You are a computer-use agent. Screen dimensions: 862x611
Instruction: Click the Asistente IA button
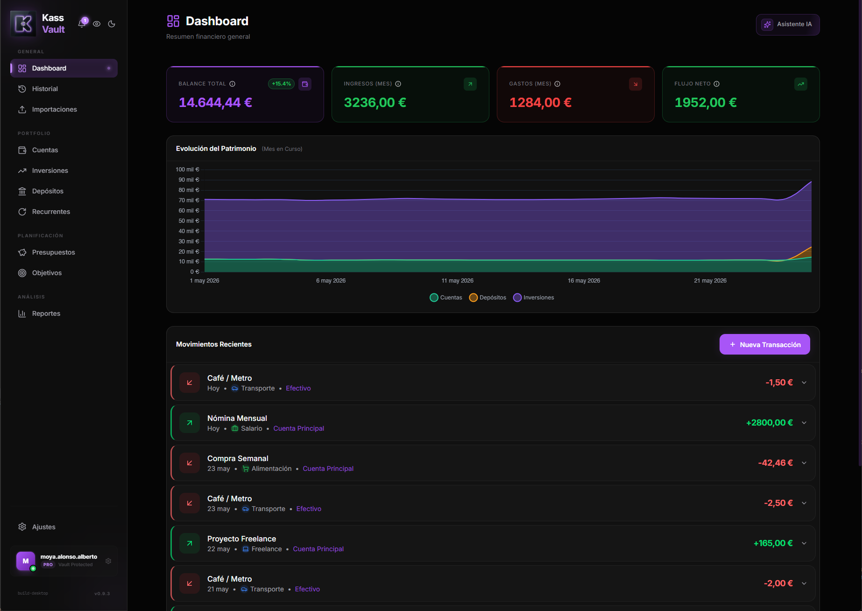coord(788,24)
